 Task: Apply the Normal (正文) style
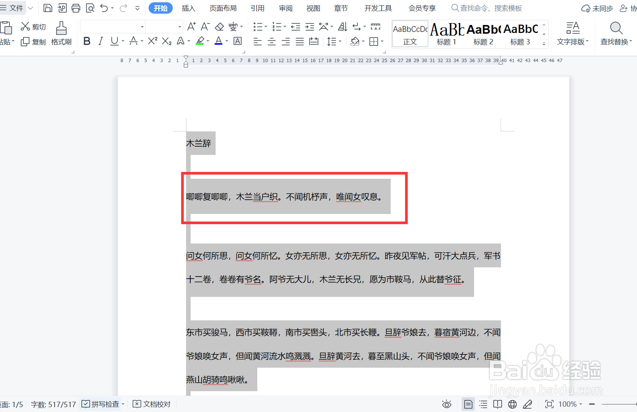coord(410,34)
